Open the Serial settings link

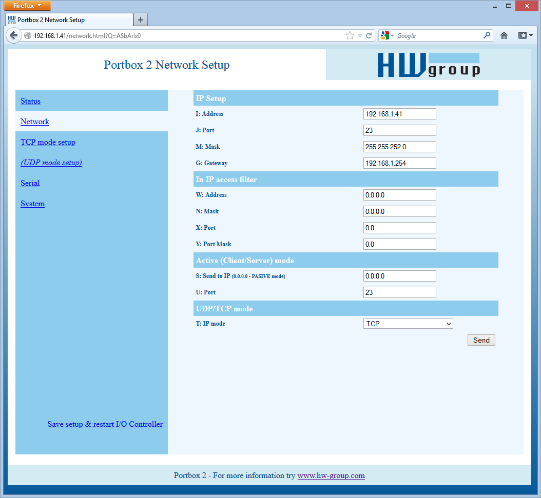[30, 183]
